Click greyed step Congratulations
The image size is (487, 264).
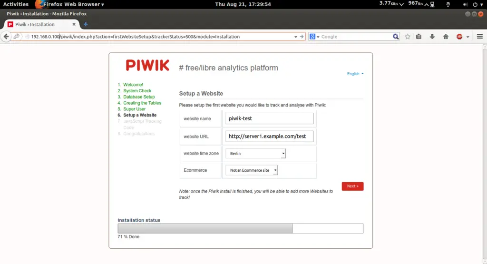(138, 134)
